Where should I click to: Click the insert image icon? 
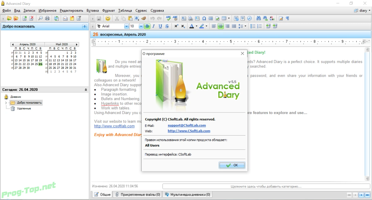click(x=197, y=19)
